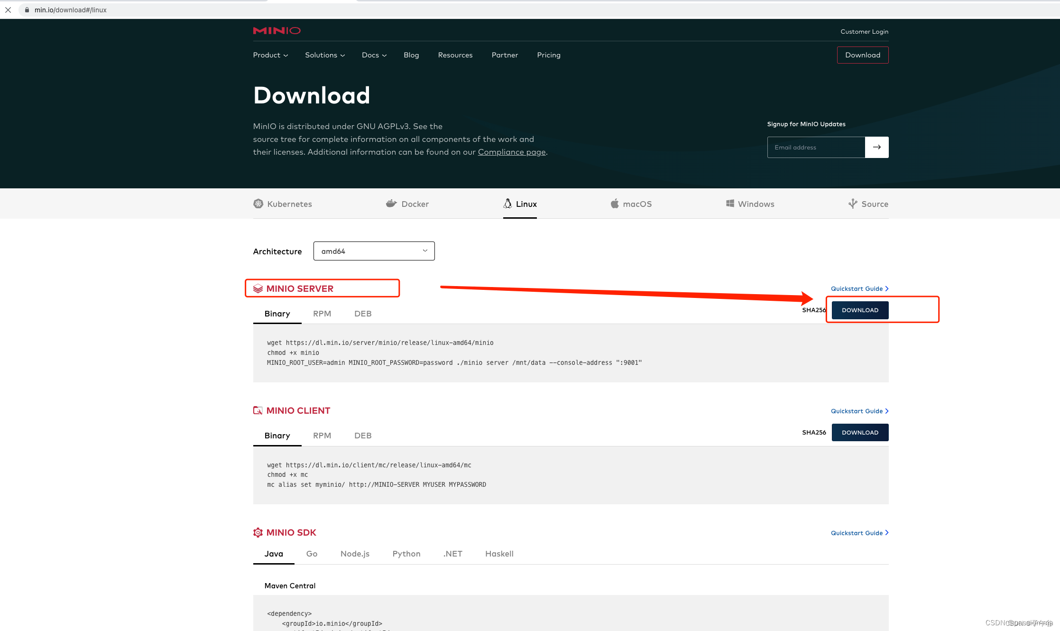1060x631 pixels.
Task: Click the Email address input field
Action: (x=816, y=147)
